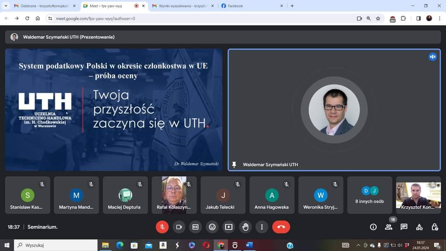Bookmark this page with star icon
Viewport: 446px width, 251px height.
click(x=378, y=19)
